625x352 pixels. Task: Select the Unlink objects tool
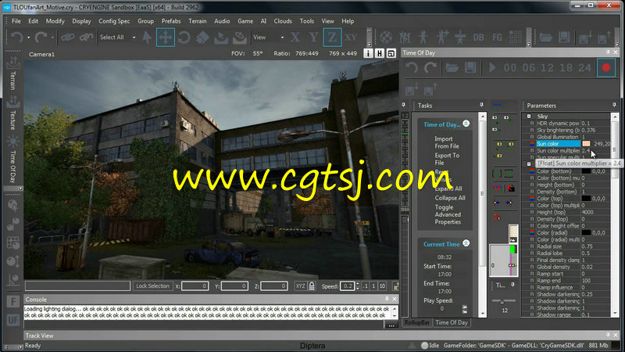[86, 38]
